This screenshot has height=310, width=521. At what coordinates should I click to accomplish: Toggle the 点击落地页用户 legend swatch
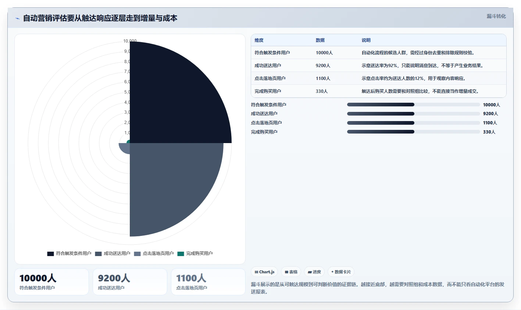[x=137, y=254]
